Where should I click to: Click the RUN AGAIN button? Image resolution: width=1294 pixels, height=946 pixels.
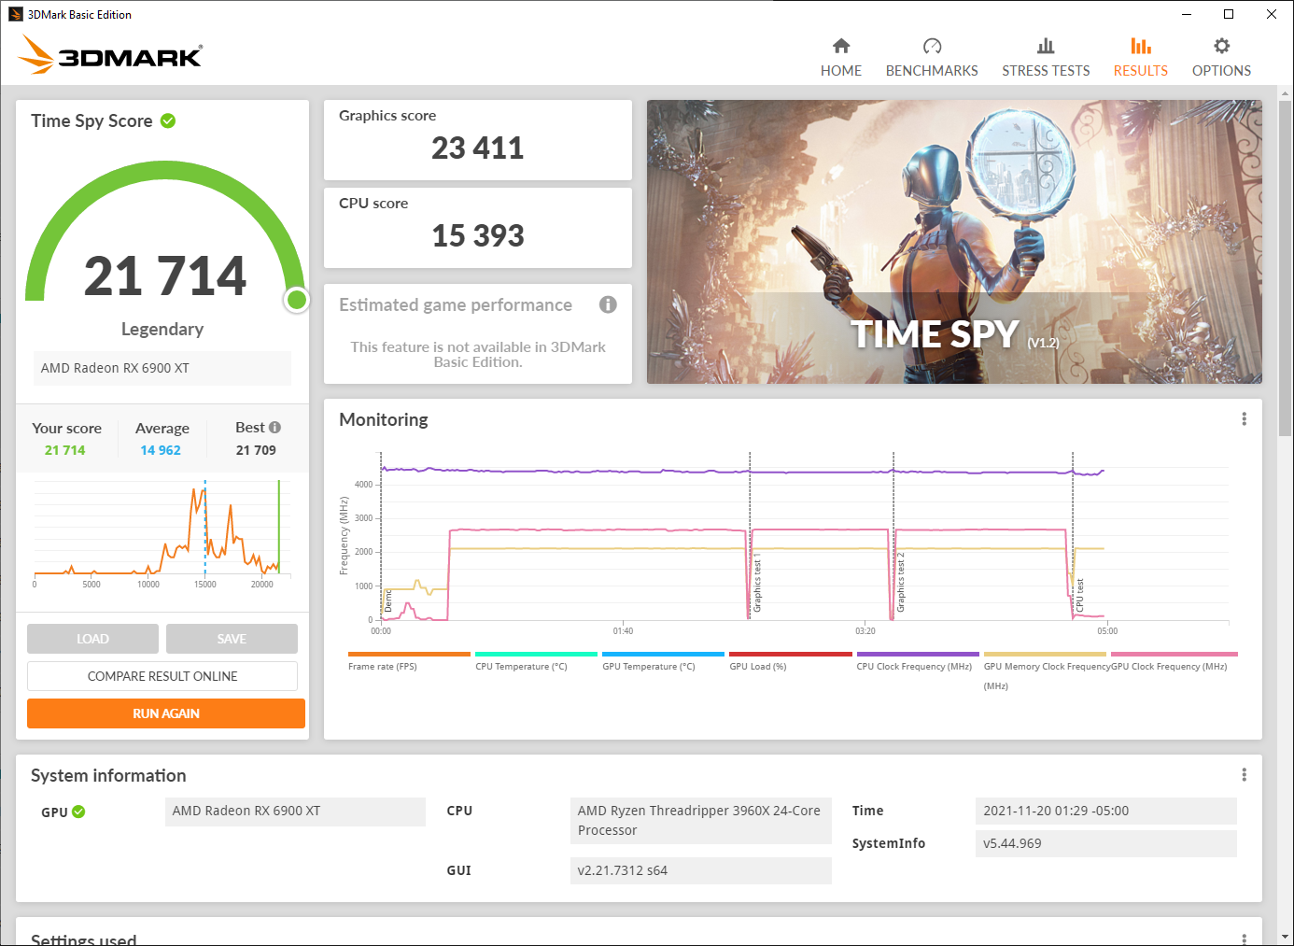(166, 713)
